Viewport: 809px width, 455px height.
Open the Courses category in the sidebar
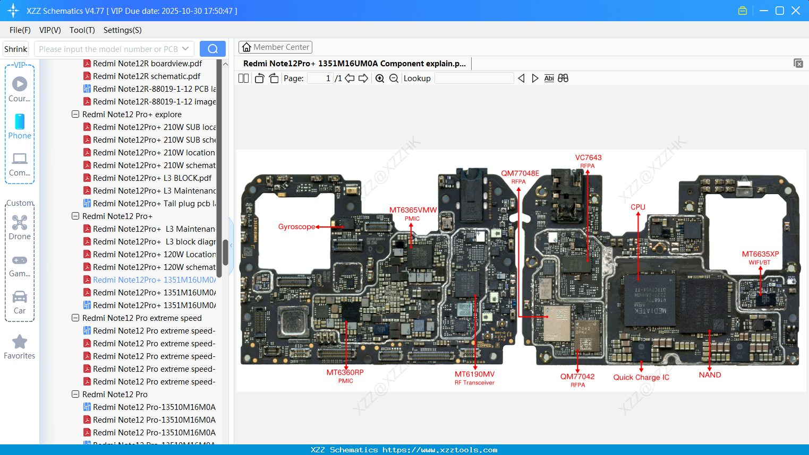pos(20,90)
